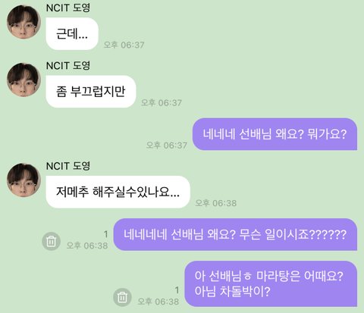Tap the timestamp beside the 좀 부끄럽지만 bubble
The height and width of the screenshot is (313, 364).
point(162,103)
